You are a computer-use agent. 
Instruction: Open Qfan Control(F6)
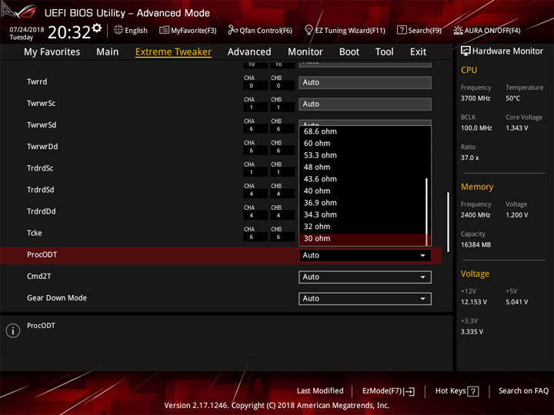(260, 30)
